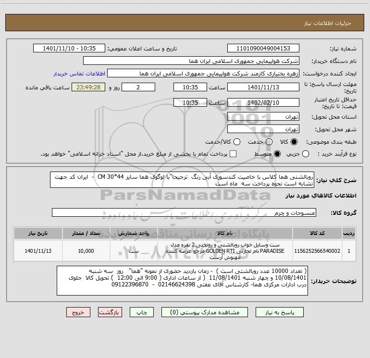
Task: Click the گروه کالا field منسوجات و چرم
Action: pyautogui.click(x=184, y=212)
